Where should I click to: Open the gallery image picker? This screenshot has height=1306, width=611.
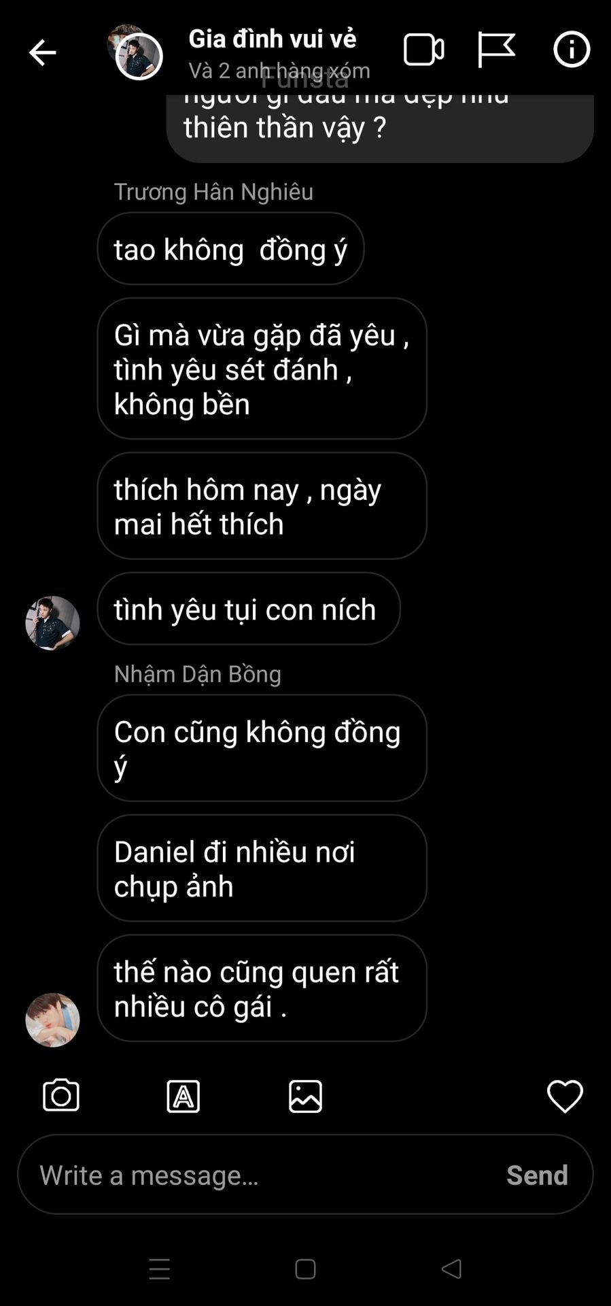[305, 1096]
